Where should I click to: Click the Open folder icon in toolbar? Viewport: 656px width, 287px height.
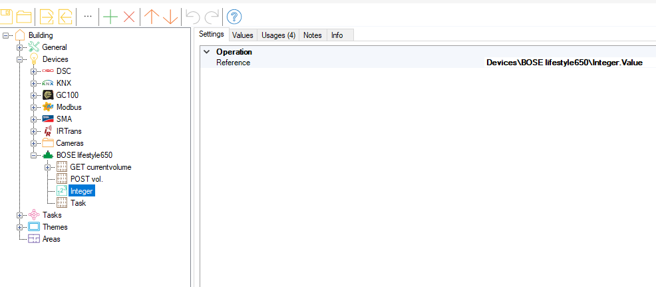[x=25, y=17]
